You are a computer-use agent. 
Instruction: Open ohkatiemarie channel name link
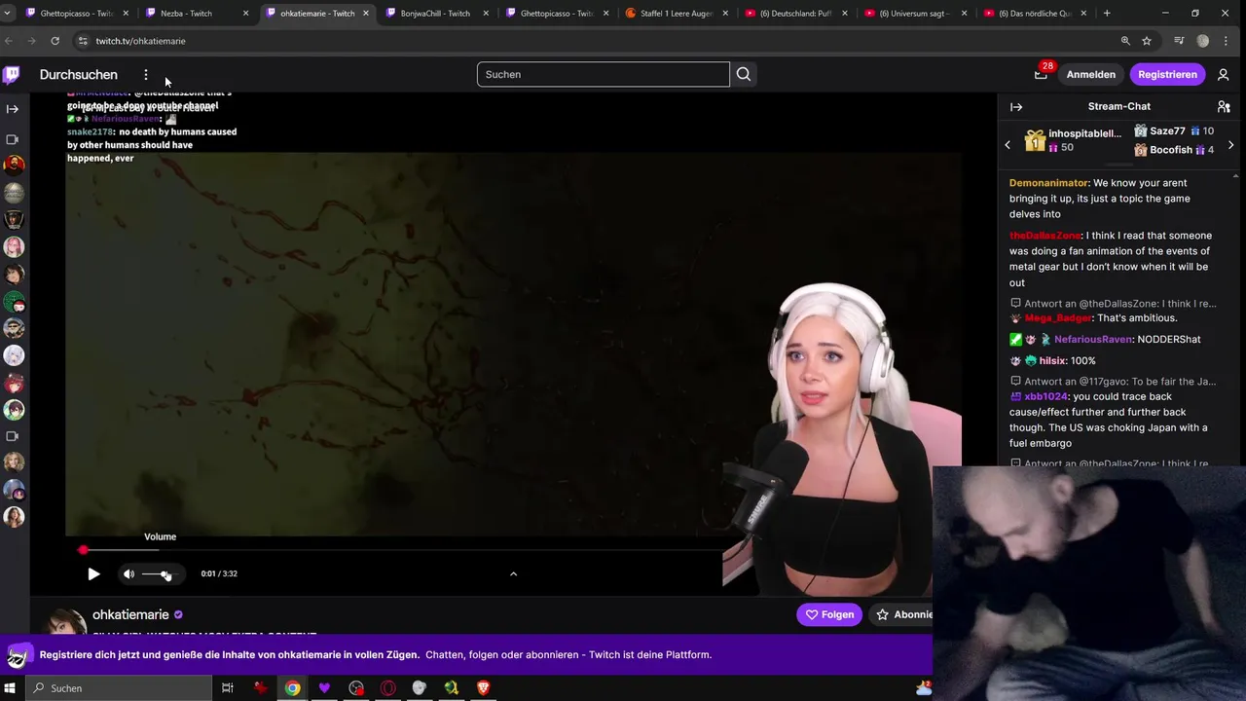coord(130,615)
